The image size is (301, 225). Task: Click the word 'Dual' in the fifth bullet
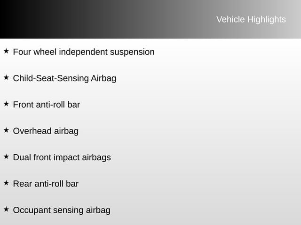(x=22, y=157)
